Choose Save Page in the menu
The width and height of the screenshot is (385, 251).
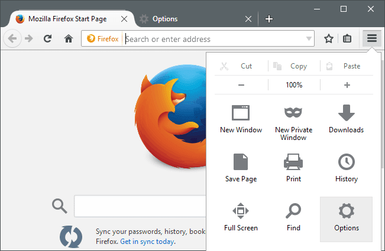241,168
